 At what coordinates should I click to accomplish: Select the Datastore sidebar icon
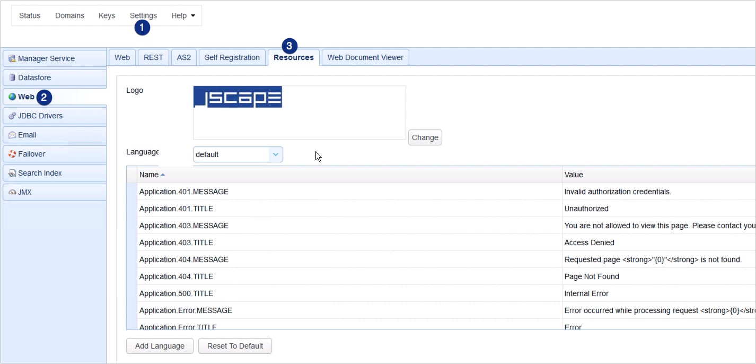click(x=12, y=77)
